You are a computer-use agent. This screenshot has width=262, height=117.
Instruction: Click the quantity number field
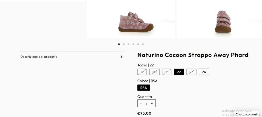tap(146, 104)
